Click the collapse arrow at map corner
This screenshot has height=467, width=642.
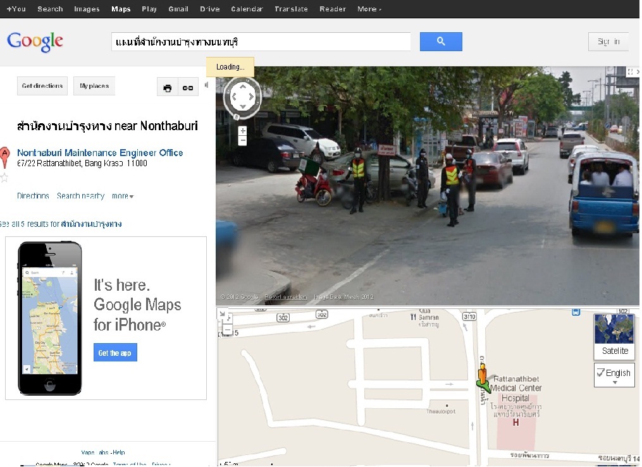(222, 313)
